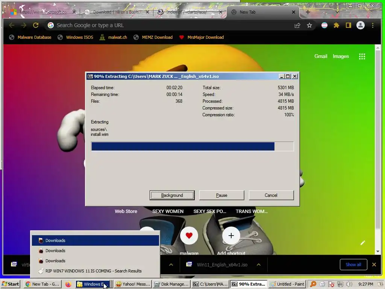Screen dimensions: 385x289
Task: Click the Chrome forward arrow
Action: pyautogui.click(x=24, y=25)
